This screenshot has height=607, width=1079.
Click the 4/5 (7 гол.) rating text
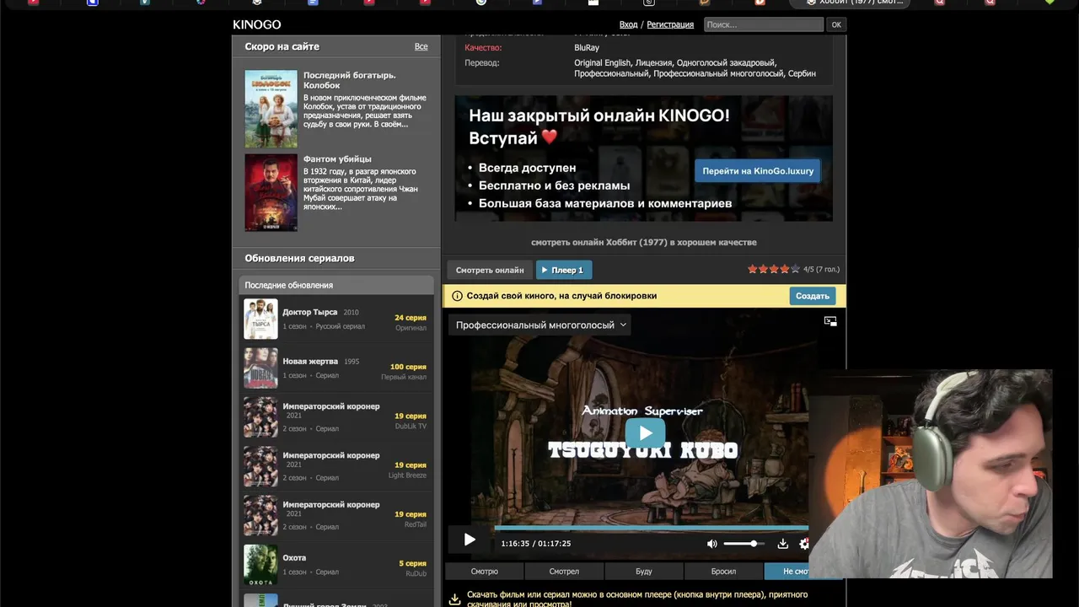(821, 270)
